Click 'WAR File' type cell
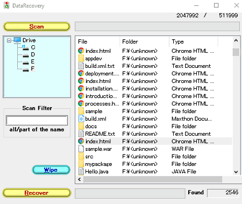 tap(183, 149)
